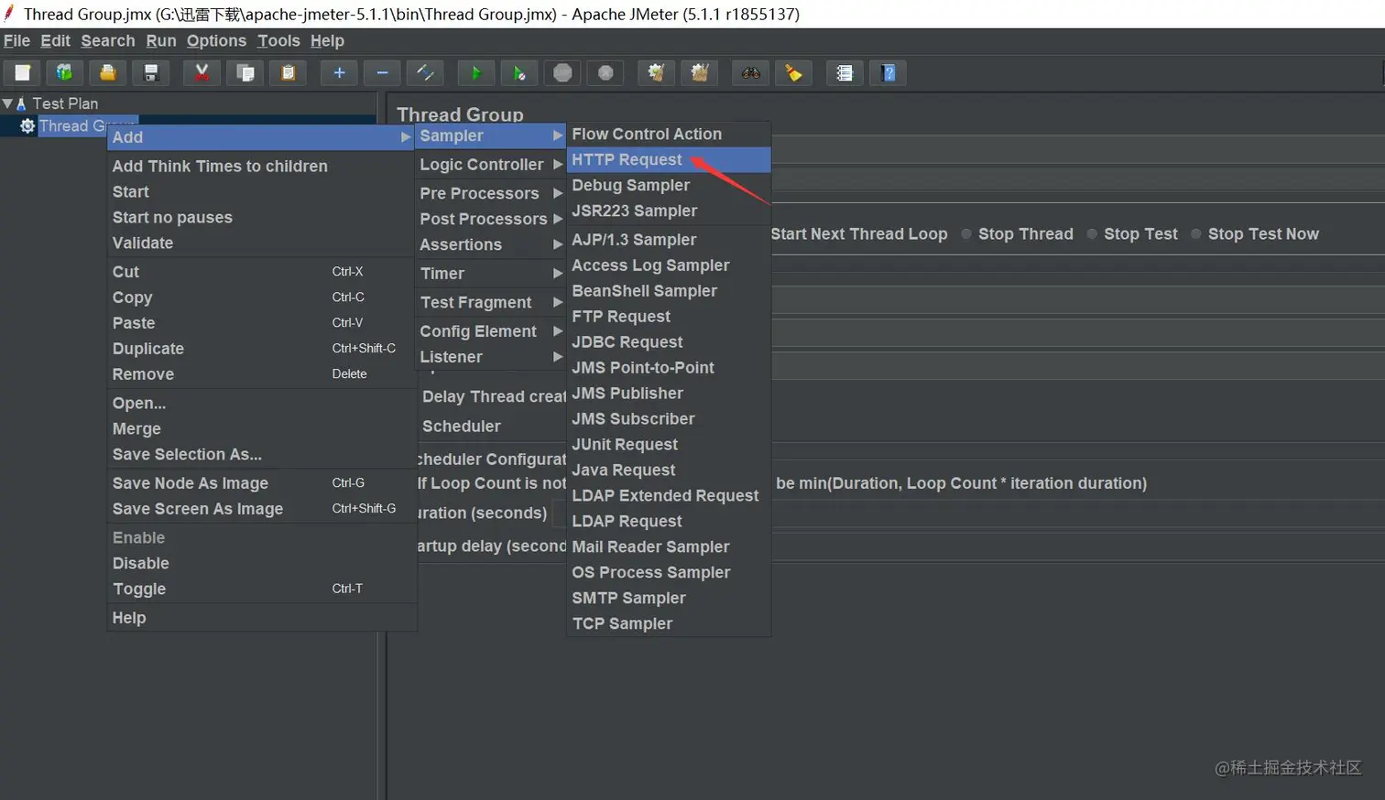The image size is (1385, 800).
Task: Click Remove in the context menu
Action: (262, 374)
